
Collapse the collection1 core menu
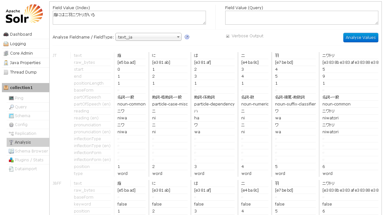click(21, 87)
